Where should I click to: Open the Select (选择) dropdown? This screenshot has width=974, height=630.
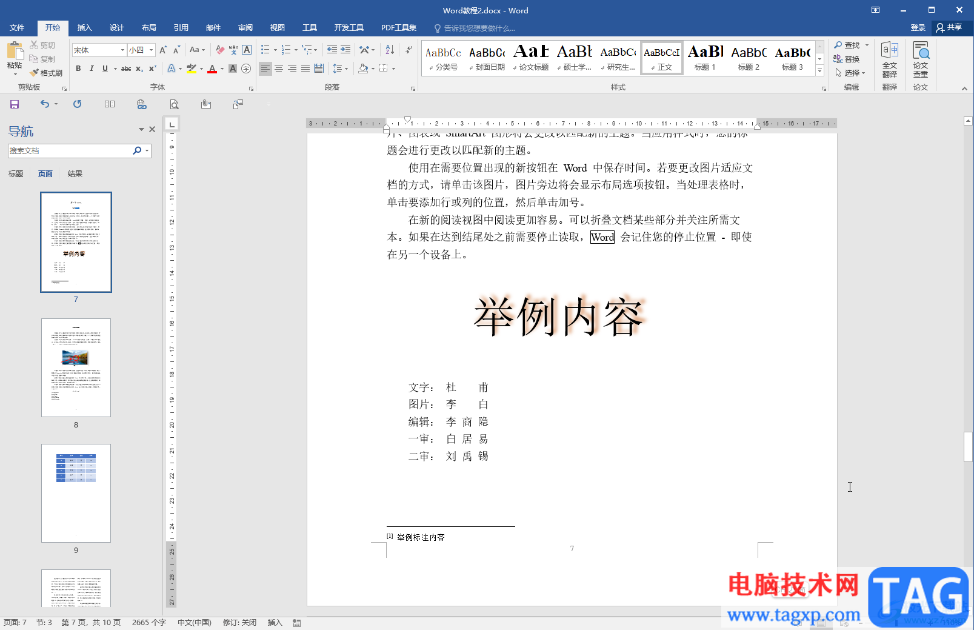(850, 73)
